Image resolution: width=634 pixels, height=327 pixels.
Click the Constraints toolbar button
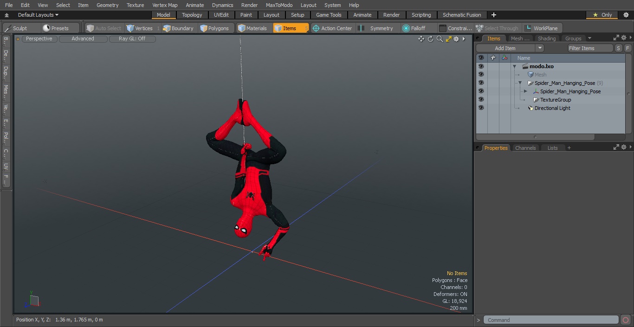pos(455,28)
